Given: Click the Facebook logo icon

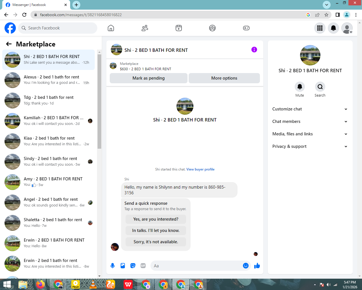Looking at the screenshot, I should [10, 28].
